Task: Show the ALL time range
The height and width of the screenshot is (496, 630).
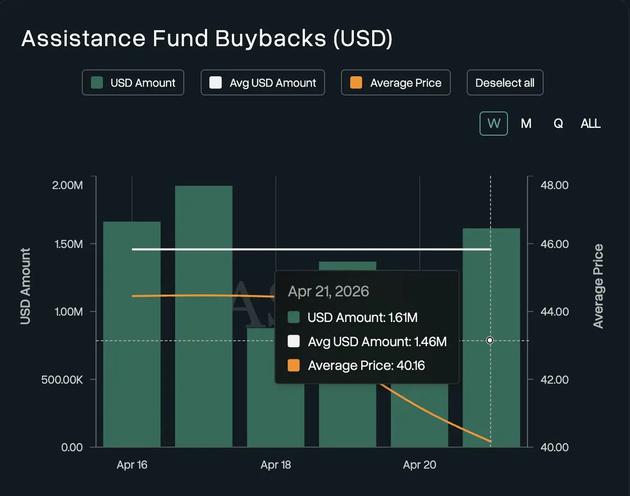Action: 591,124
